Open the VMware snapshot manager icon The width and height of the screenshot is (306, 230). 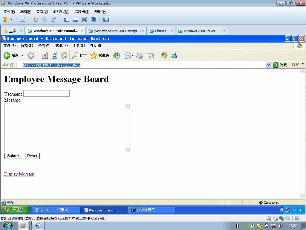53,19
